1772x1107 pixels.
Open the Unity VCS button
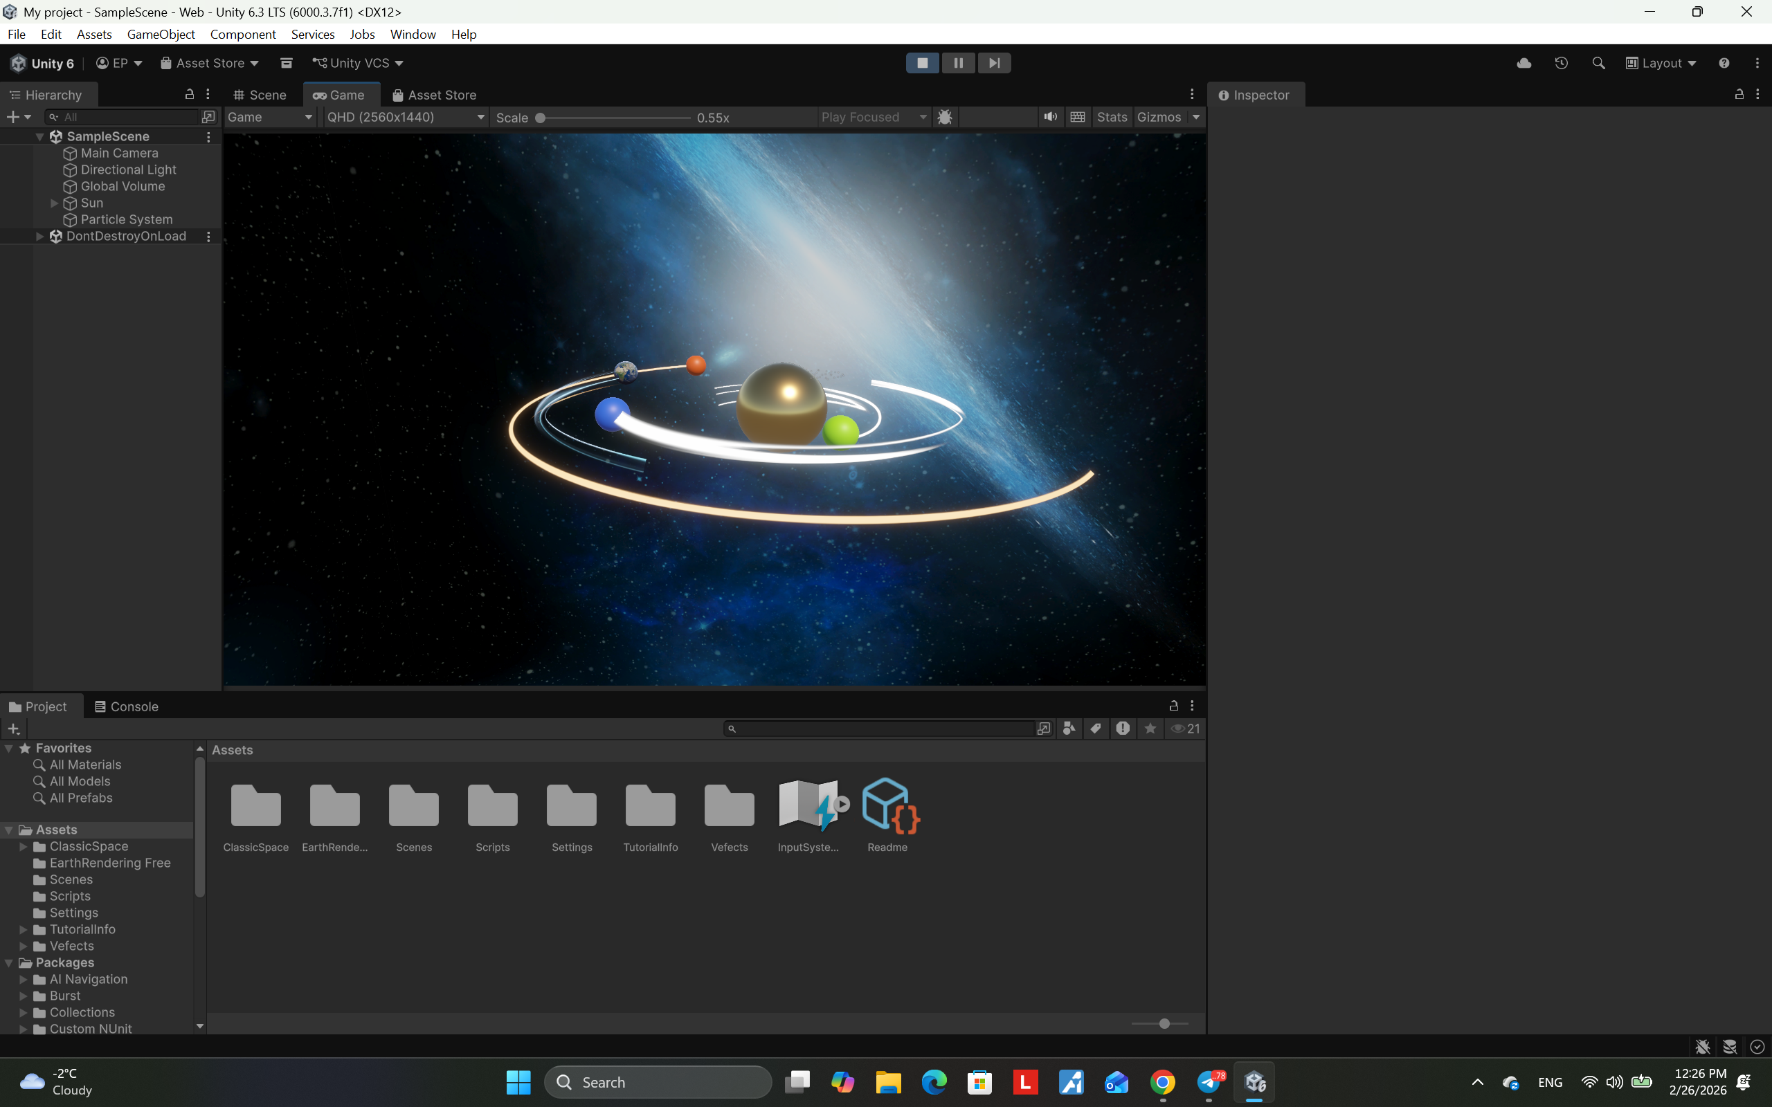(x=358, y=63)
